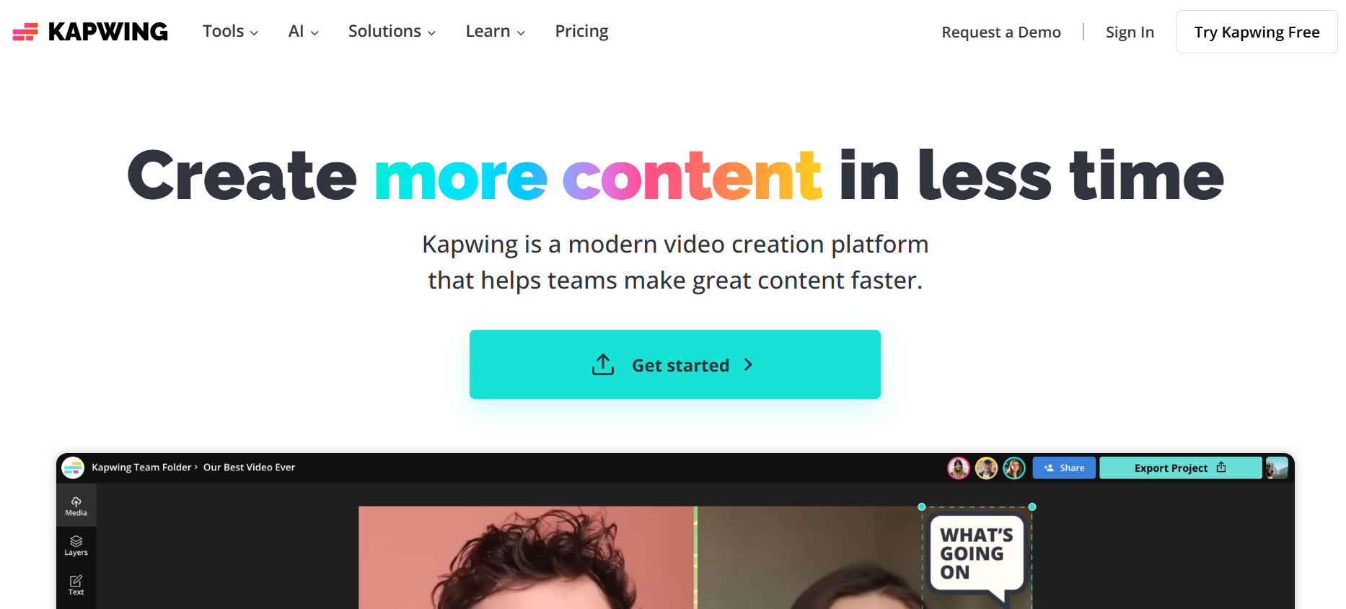Click the Try Kapwing Free button
Screen dimensions: 1346x609
[x=1257, y=32]
